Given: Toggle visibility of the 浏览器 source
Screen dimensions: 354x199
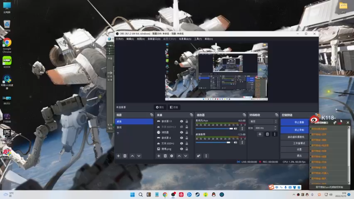Looking at the screenshot, I should coord(181,132).
